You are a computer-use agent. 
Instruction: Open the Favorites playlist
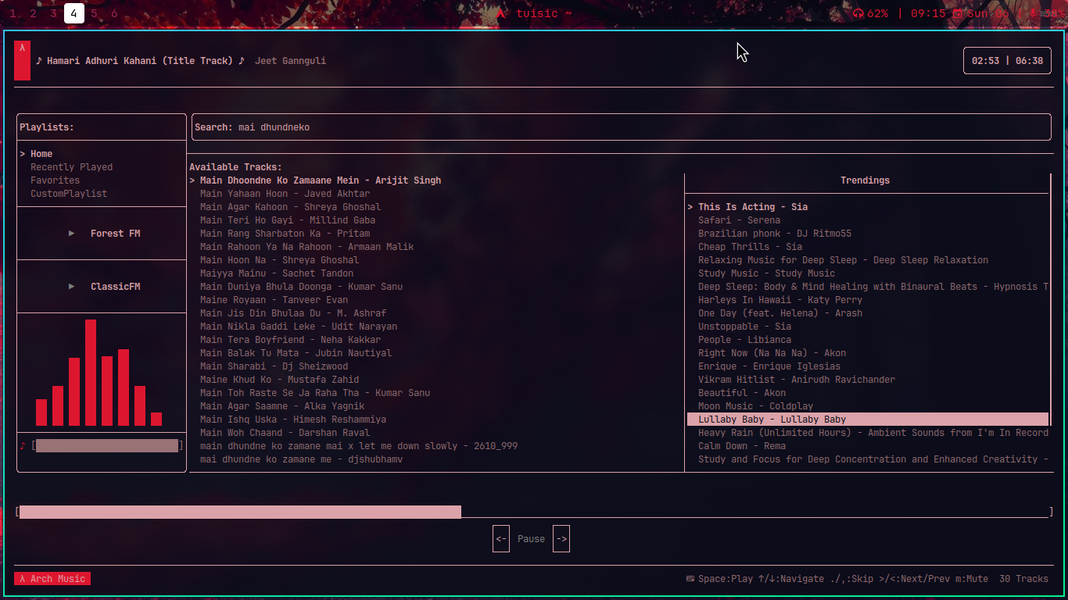pos(55,180)
